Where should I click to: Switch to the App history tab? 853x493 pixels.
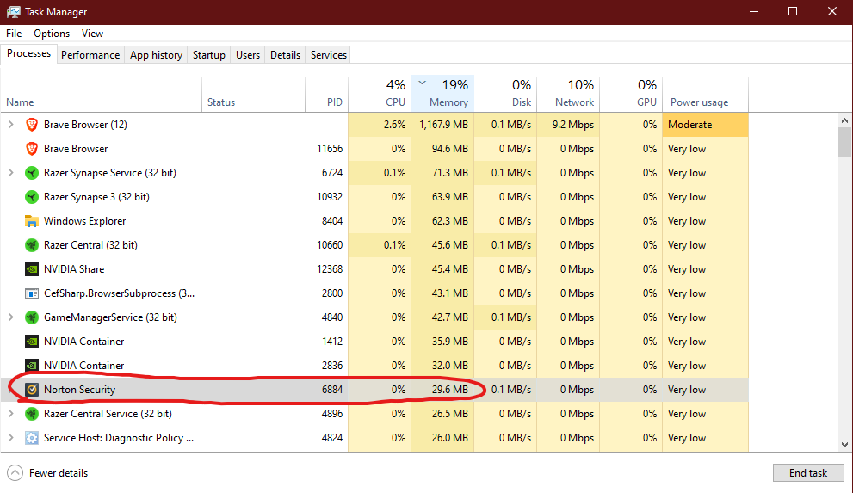click(156, 55)
